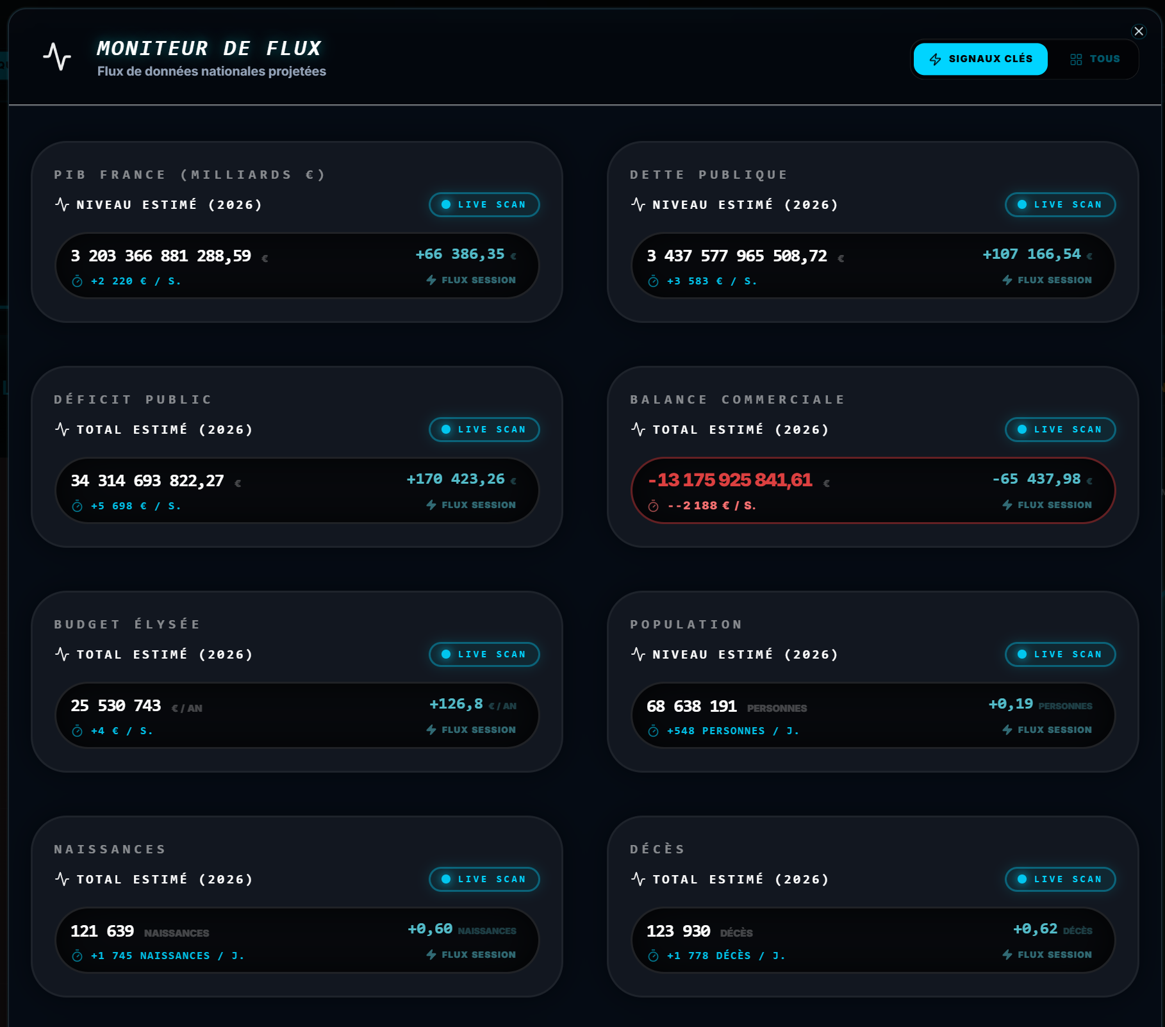Image resolution: width=1165 pixels, height=1027 pixels.
Task: Toggle Live Scan on PIB France card
Action: pos(484,205)
